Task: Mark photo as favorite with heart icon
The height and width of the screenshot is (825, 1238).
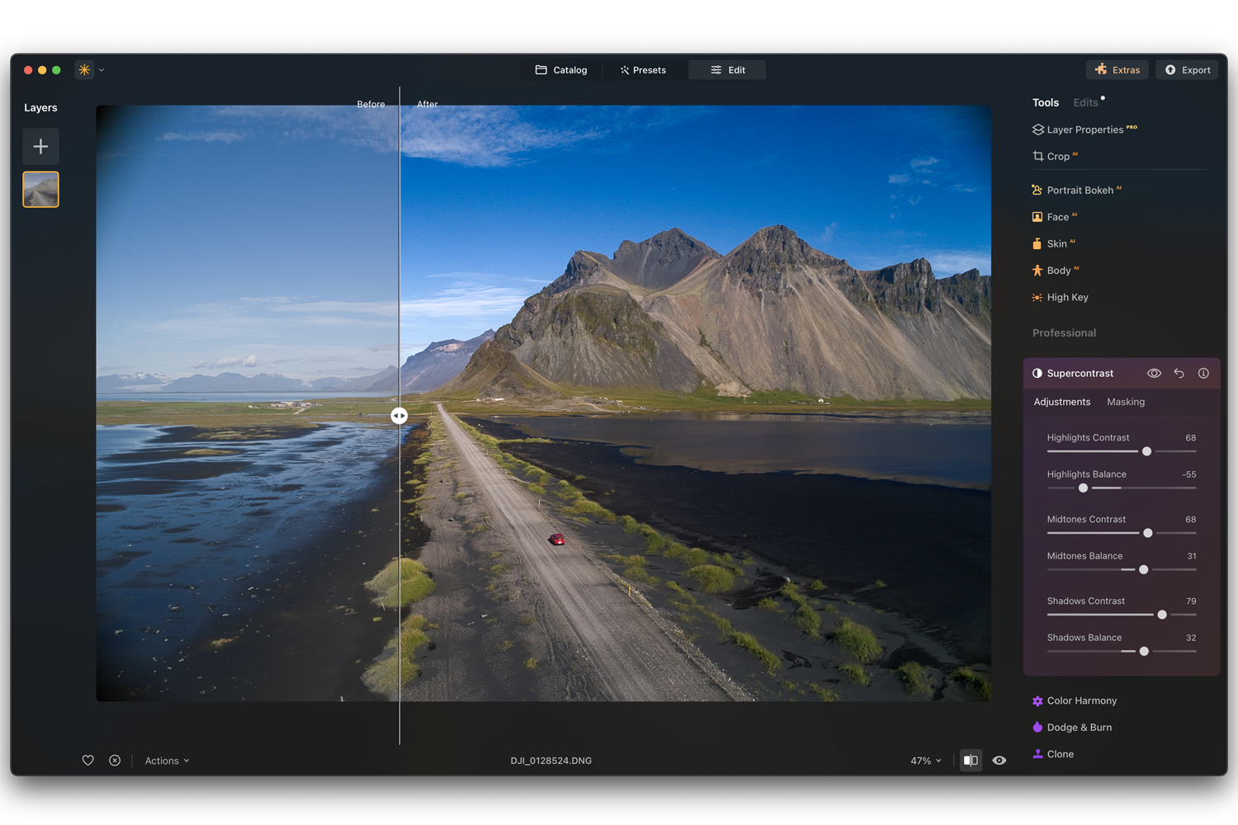Action: click(87, 761)
